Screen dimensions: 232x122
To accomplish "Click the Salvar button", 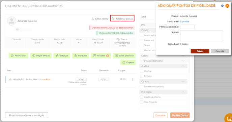I will tap(200, 51).
